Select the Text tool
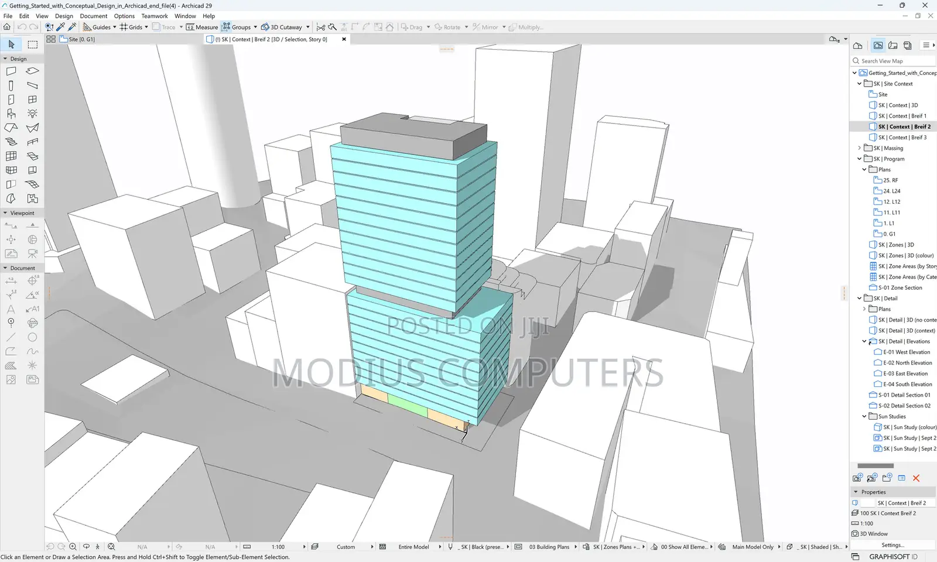The height and width of the screenshot is (562, 937). point(11,309)
